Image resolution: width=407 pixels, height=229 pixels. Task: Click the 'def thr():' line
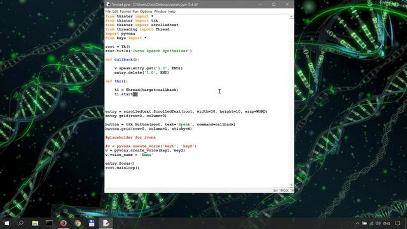pyautogui.click(x=116, y=81)
